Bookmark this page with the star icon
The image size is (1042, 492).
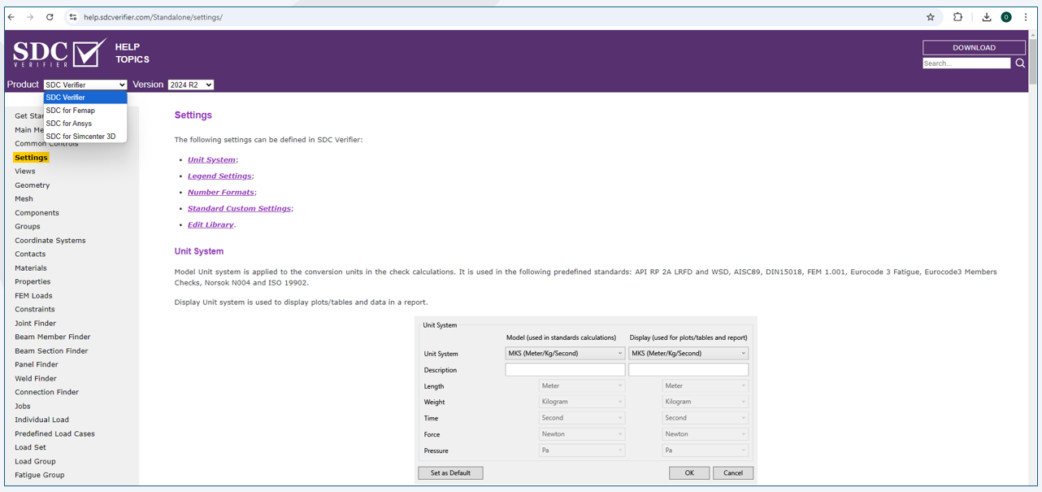click(931, 17)
